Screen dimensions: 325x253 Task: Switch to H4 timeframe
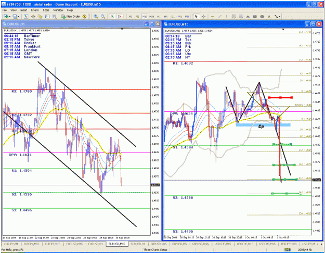(166, 16)
